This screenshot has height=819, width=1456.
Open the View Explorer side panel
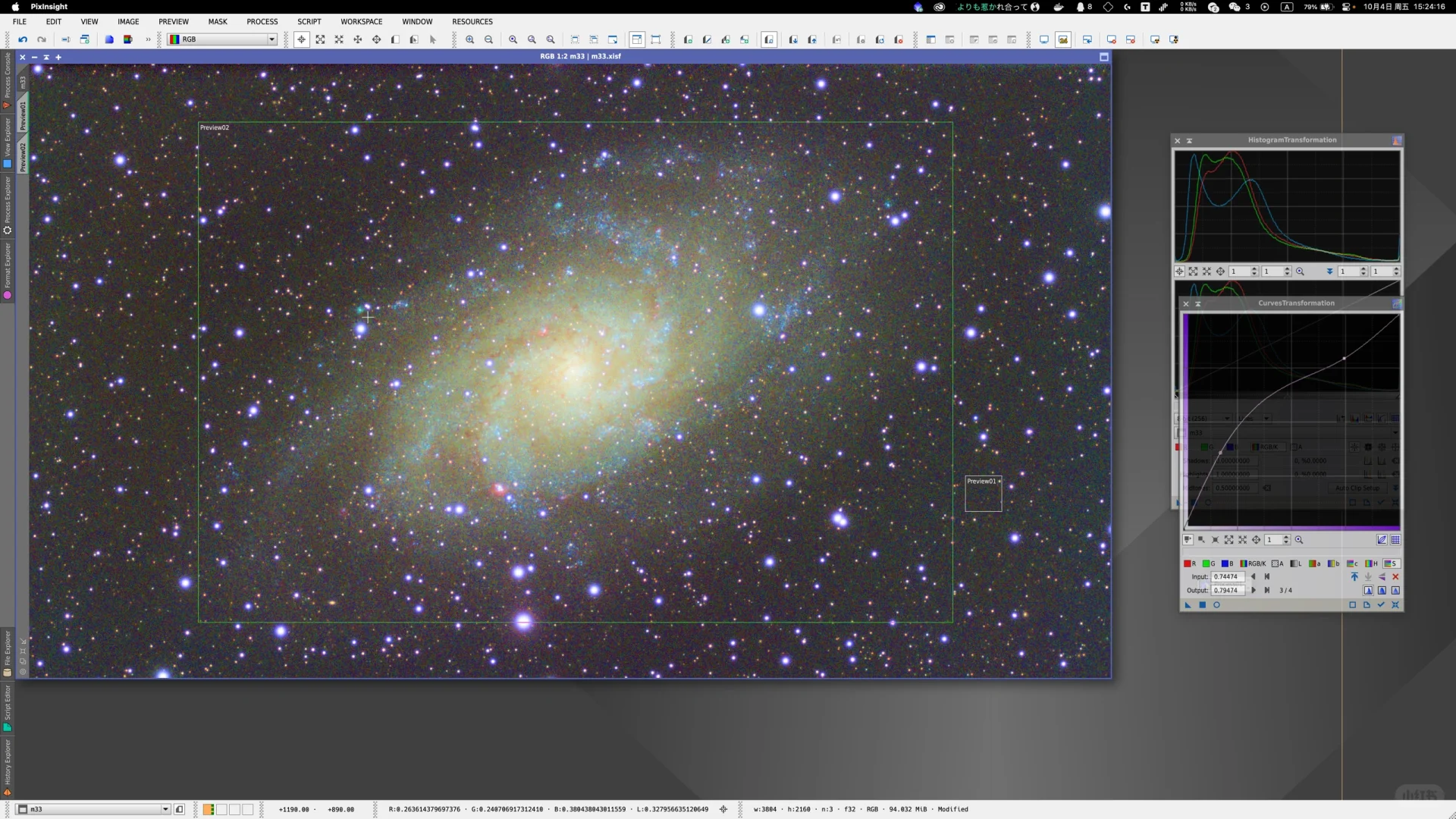pos(8,142)
